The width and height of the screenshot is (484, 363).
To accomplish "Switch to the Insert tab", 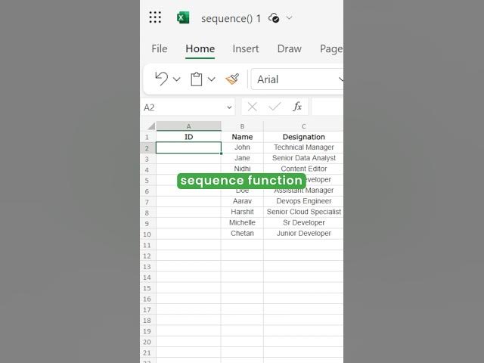I will (x=246, y=48).
